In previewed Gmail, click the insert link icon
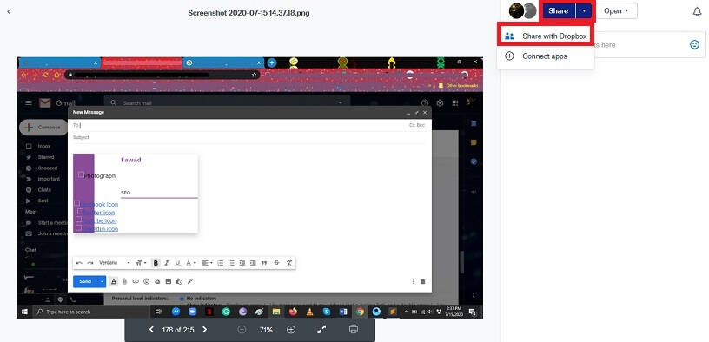The width and height of the screenshot is (709, 342). point(136,281)
